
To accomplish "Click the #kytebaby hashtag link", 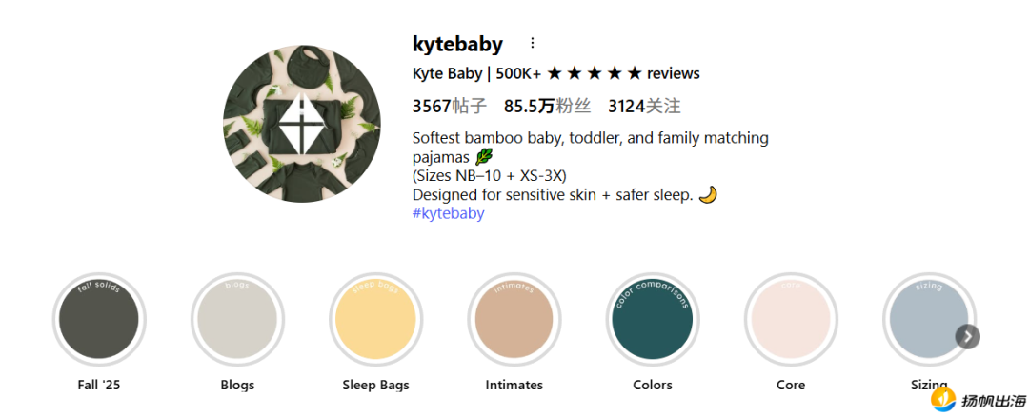I will click(x=448, y=213).
